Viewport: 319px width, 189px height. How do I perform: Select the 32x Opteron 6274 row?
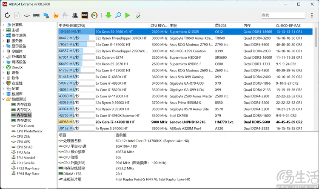point(185,57)
